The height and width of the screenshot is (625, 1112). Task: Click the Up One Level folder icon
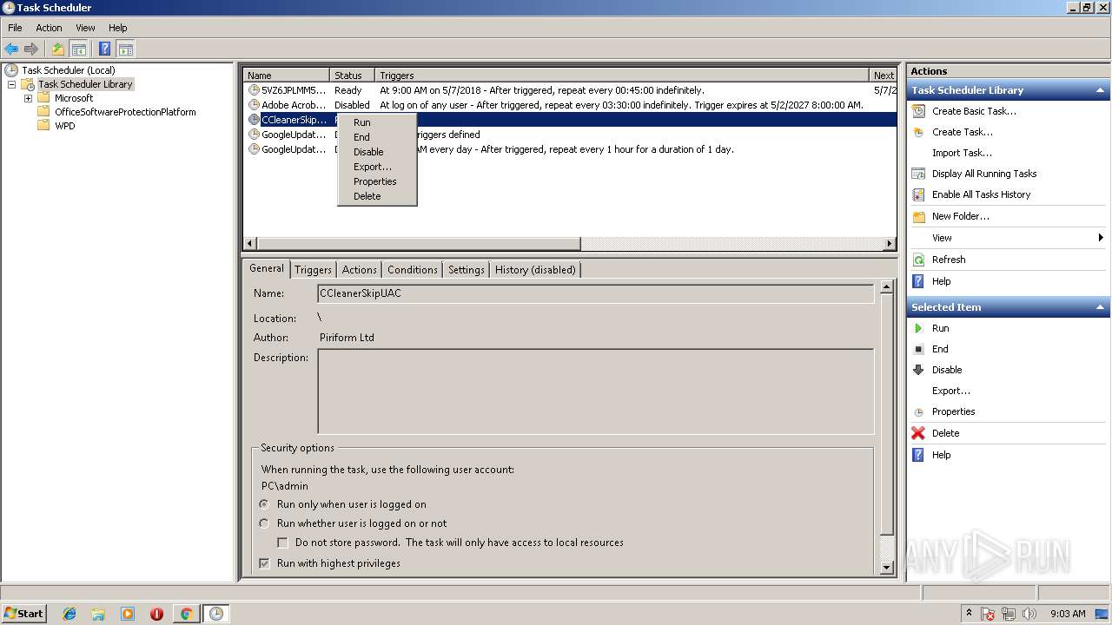58,49
